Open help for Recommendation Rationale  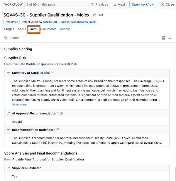[58, 130]
